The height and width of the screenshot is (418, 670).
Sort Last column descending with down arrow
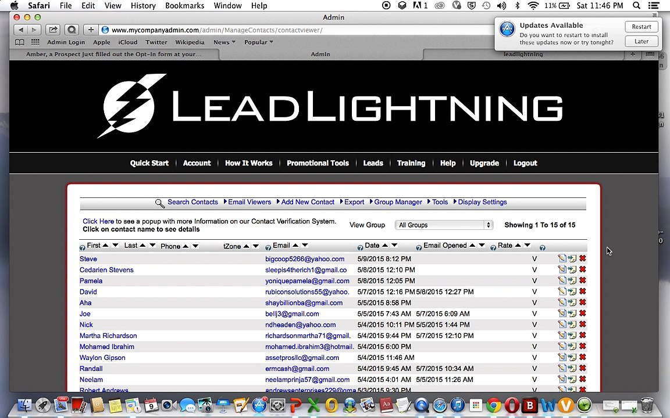coord(152,245)
